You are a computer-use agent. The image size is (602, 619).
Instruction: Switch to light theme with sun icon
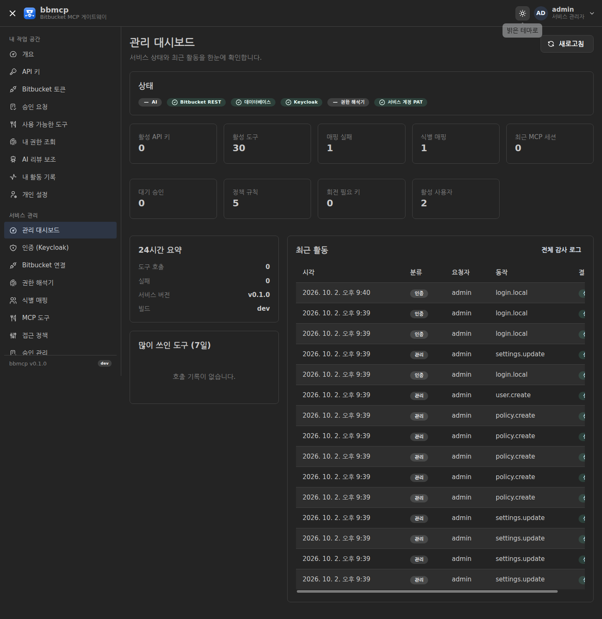tap(523, 13)
